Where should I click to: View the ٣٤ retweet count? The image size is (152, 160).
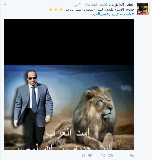pyautogui.click(x=103, y=155)
